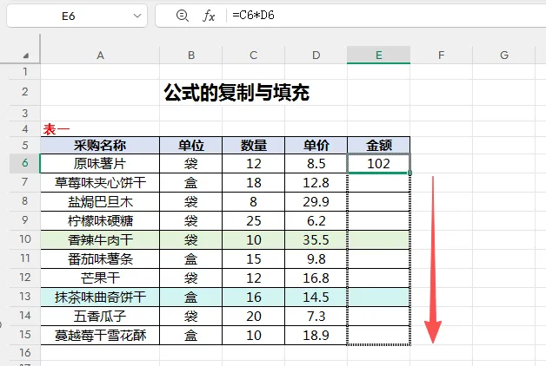
Task: Select the unit price cell 6.2
Action: [316, 221]
